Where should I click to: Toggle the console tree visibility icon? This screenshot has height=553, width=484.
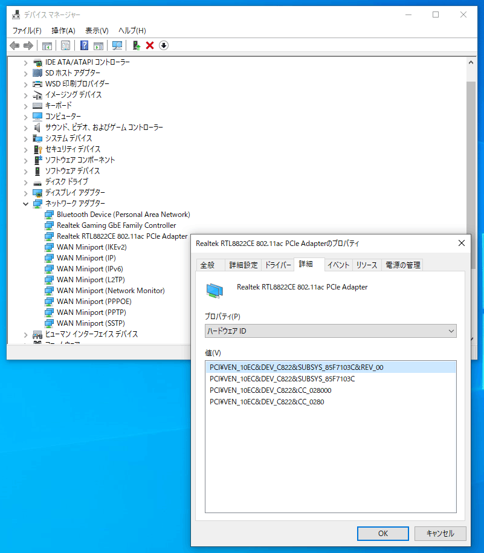click(x=47, y=45)
